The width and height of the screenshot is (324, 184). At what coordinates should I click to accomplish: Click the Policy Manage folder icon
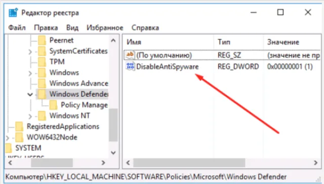[x=54, y=105]
